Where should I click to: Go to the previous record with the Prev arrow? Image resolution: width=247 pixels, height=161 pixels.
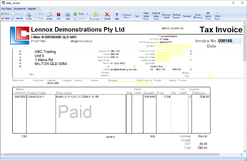[x=3, y=14]
